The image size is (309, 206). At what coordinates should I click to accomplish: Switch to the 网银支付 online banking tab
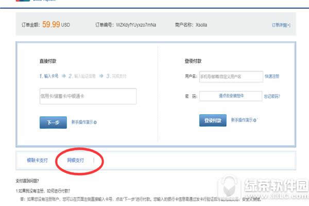(75, 160)
